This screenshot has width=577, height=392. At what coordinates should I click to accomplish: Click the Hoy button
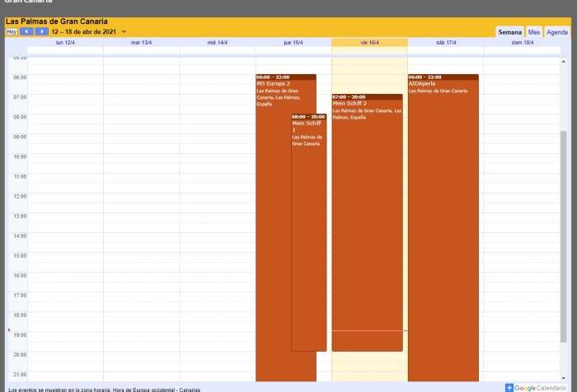tap(12, 31)
